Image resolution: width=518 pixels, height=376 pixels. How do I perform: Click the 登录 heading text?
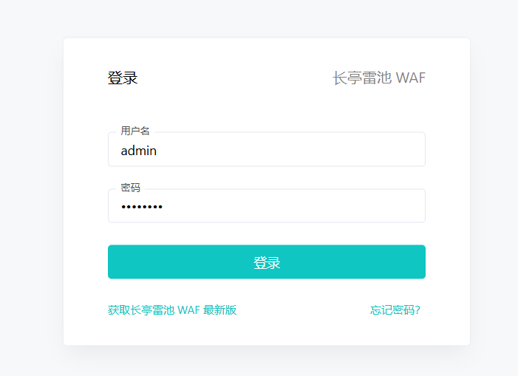[x=123, y=78]
